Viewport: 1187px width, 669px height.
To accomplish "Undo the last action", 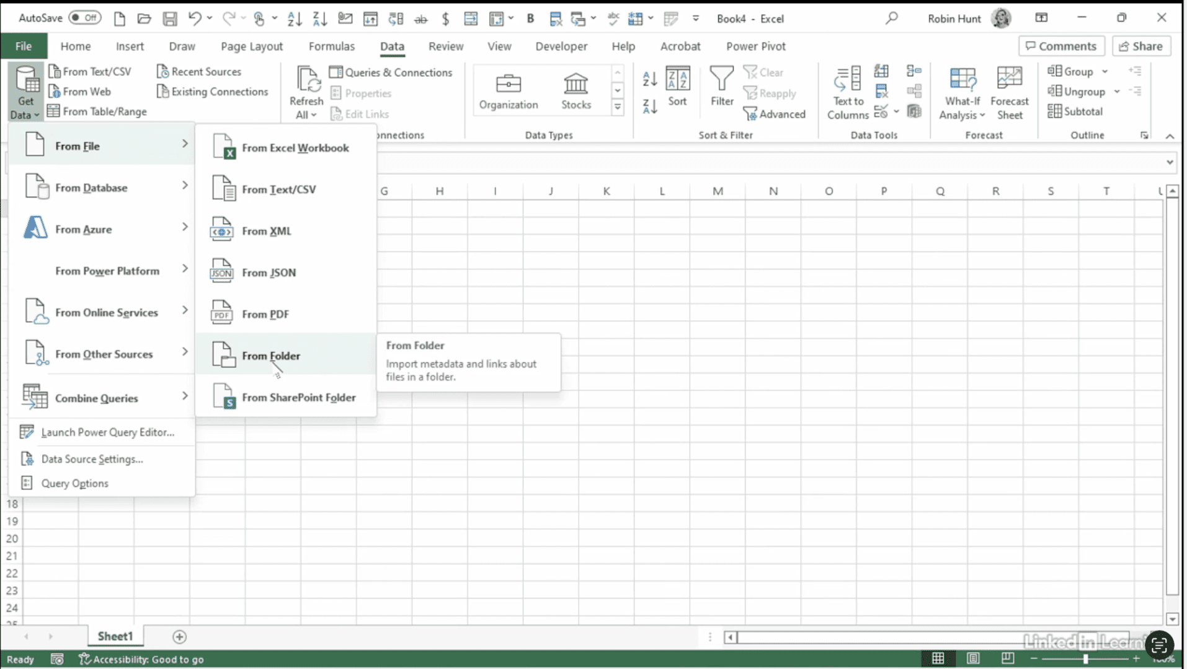I will [x=195, y=19].
